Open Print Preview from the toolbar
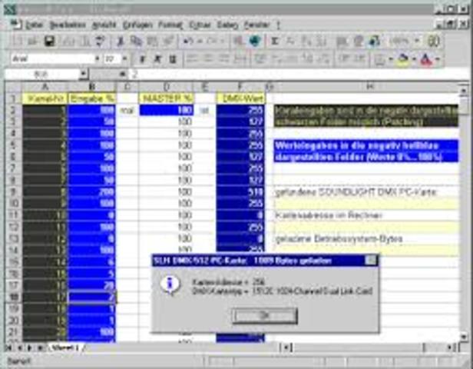 [84, 41]
